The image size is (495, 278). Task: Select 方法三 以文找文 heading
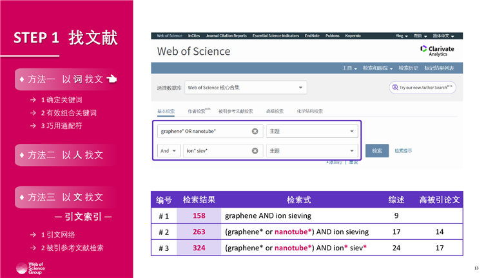65,197
